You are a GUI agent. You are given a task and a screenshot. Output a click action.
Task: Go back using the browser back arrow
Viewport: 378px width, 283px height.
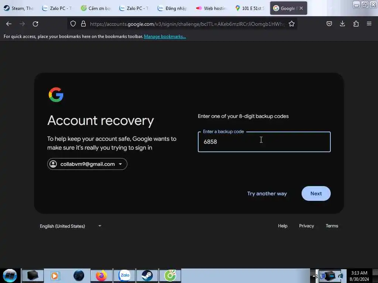coord(9,24)
